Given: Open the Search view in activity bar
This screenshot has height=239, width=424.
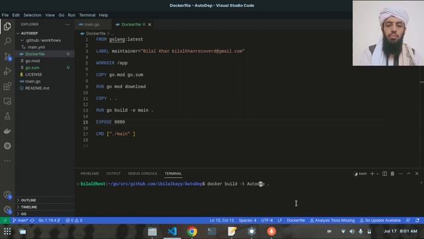Looking at the screenshot, I should pos(7,41).
